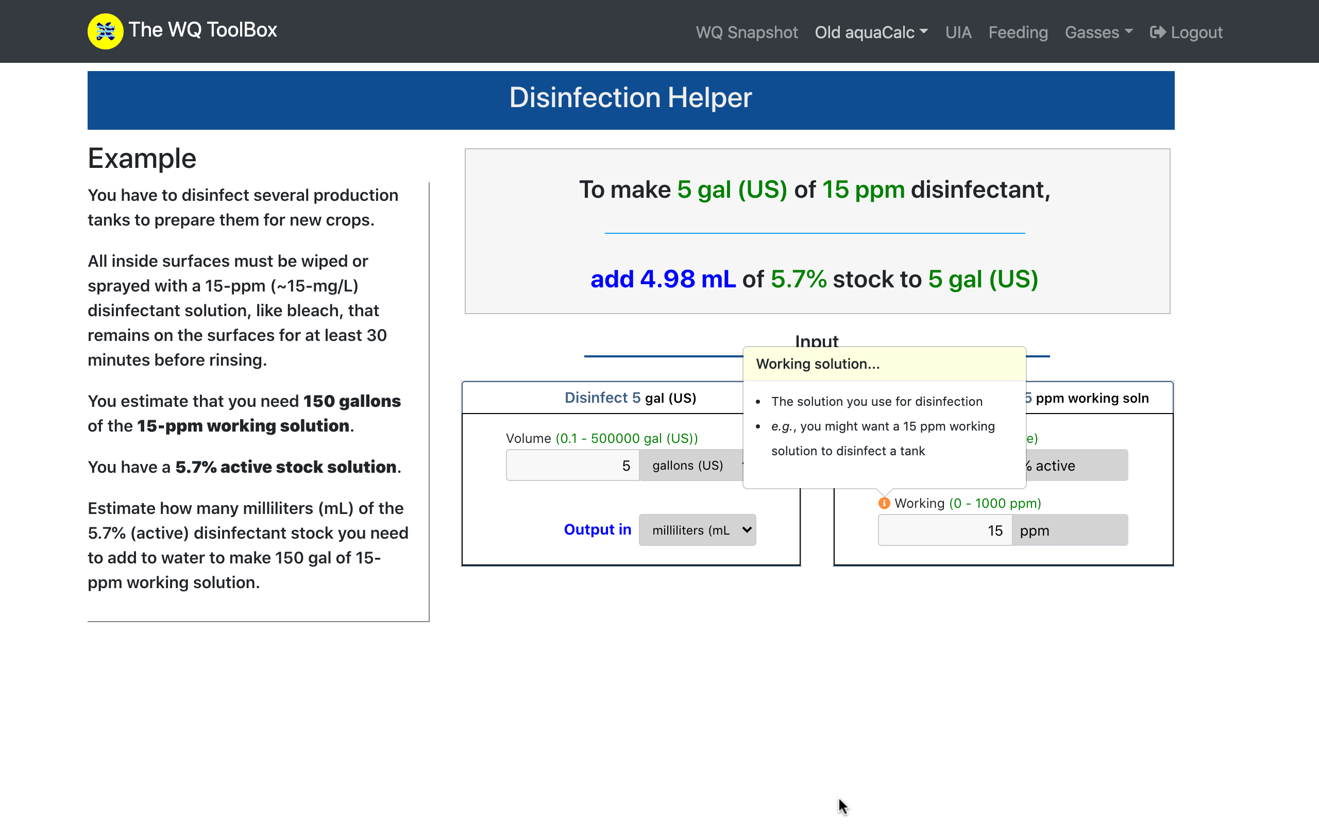Open the Gasses dropdown in navbar
This screenshot has height=824, width=1319.
point(1098,32)
